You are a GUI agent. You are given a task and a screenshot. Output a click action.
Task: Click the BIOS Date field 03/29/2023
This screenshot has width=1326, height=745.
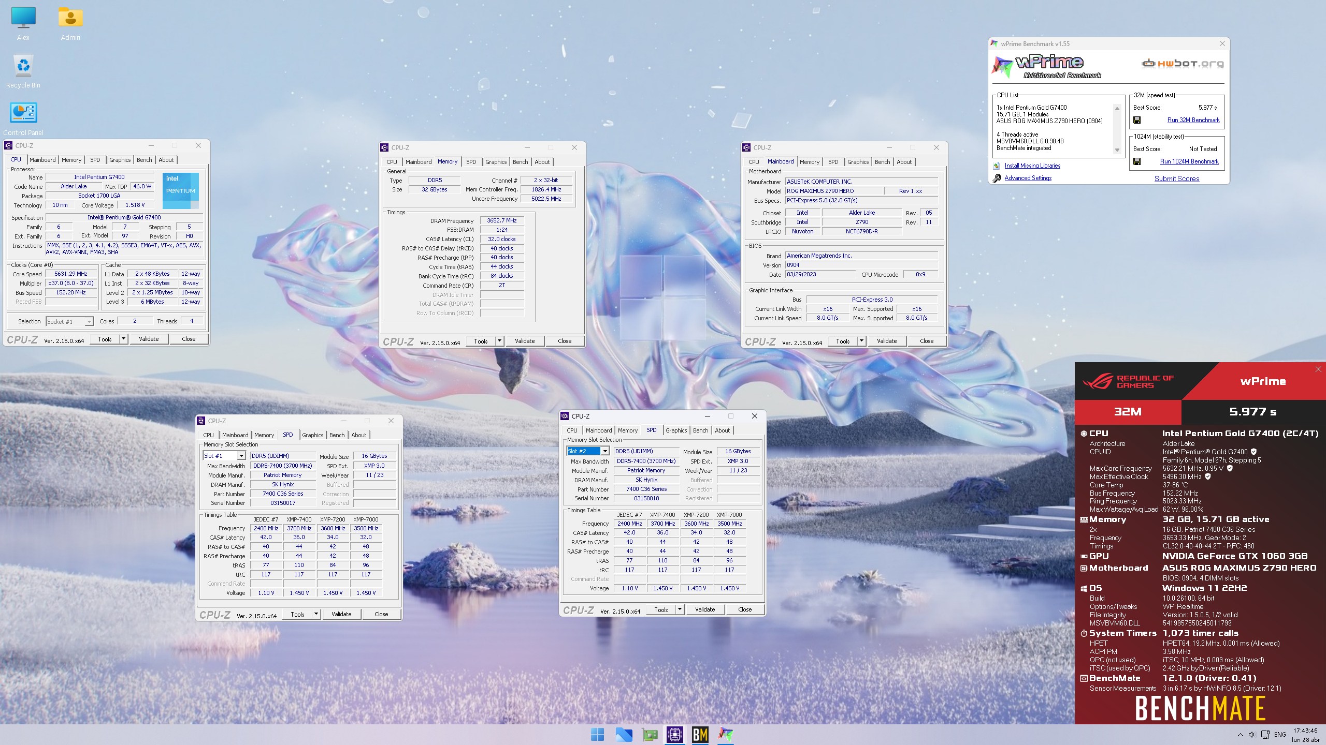tap(820, 274)
